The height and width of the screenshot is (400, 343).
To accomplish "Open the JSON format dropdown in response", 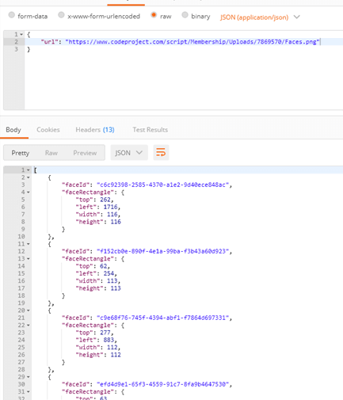I will (129, 153).
